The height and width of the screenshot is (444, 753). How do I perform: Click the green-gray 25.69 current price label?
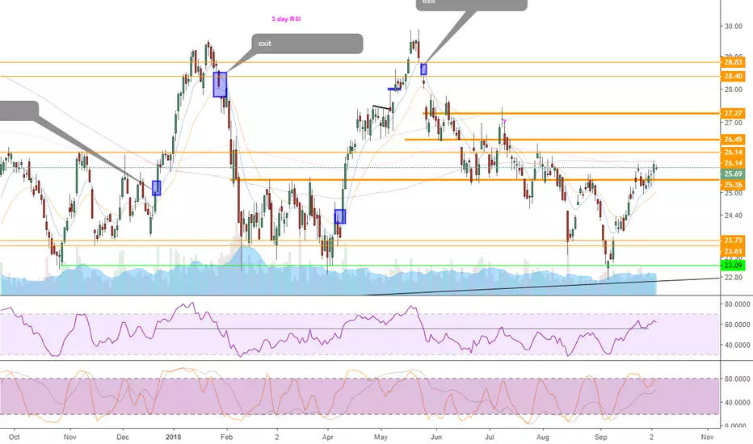click(733, 174)
